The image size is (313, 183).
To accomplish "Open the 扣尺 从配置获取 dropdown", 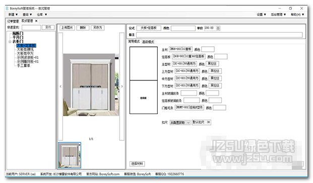I will [x=180, y=123].
